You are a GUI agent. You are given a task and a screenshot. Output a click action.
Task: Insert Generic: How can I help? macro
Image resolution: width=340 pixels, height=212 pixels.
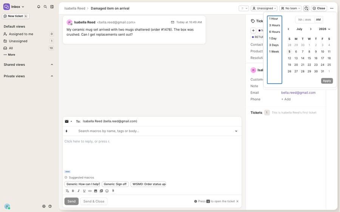point(82,184)
